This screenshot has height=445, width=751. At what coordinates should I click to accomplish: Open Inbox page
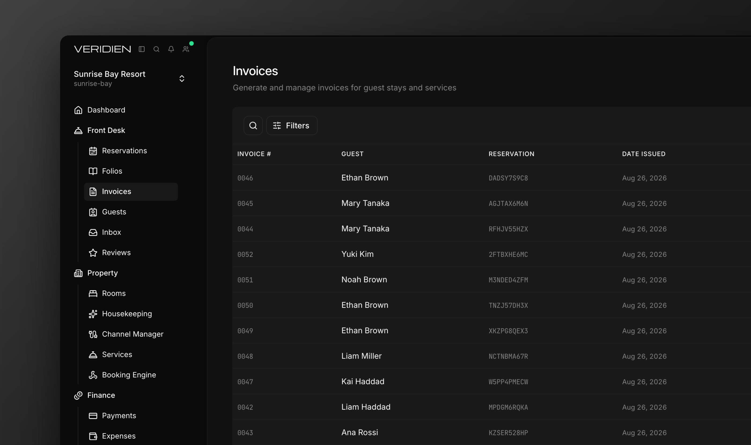112,232
